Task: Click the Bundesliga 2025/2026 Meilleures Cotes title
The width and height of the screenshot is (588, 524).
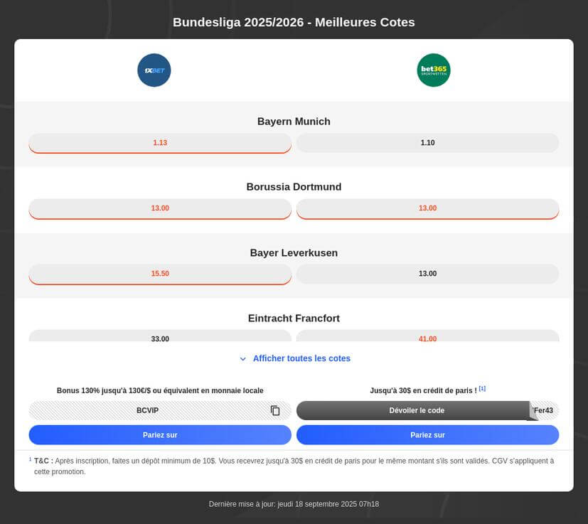Action: pyautogui.click(x=294, y=22)
